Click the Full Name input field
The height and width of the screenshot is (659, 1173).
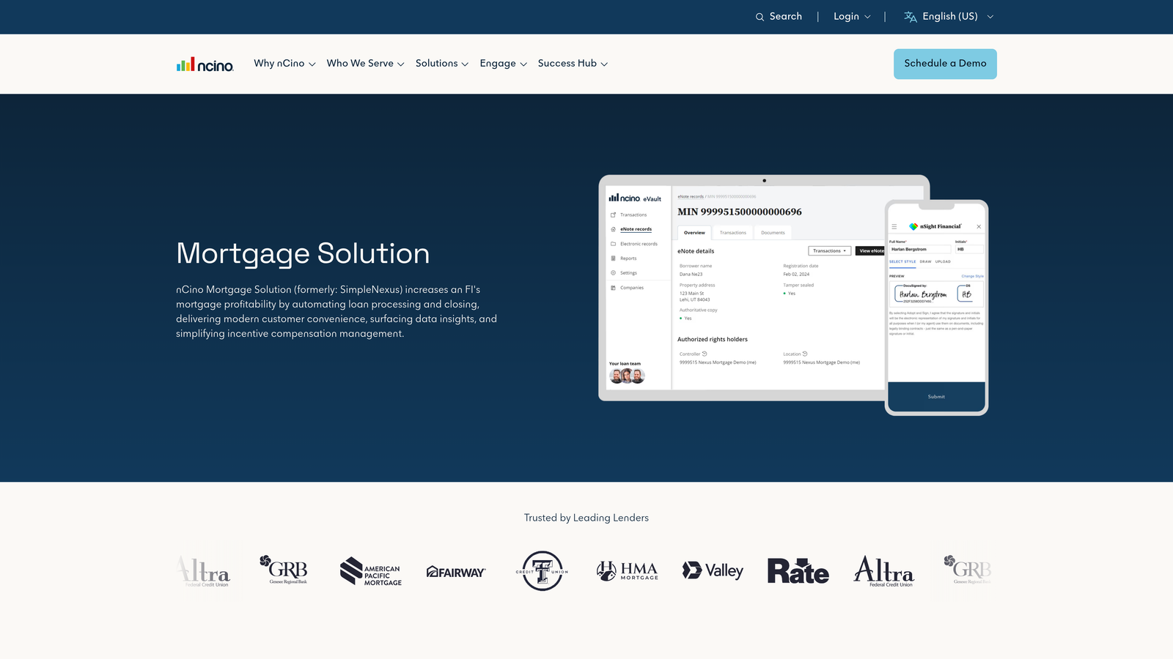[919, 249]
